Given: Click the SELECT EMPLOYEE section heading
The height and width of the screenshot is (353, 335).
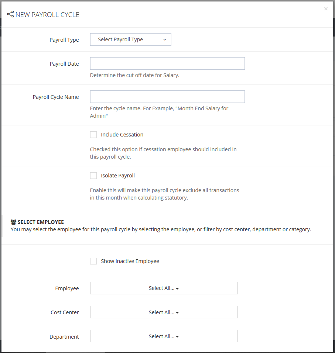Looking at the screenshot, I should point(41,222).
